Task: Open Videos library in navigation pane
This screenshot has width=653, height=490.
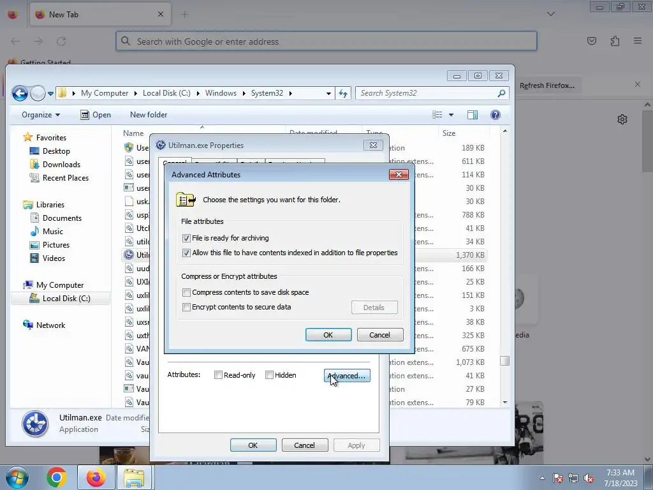Action: point(47,258)
